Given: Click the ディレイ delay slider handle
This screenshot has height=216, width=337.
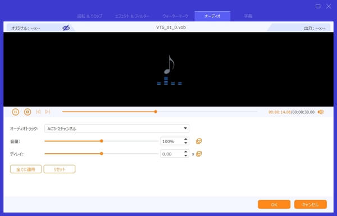Looking at the screenshot, I should pyautogui.click(x=102, y=154).
